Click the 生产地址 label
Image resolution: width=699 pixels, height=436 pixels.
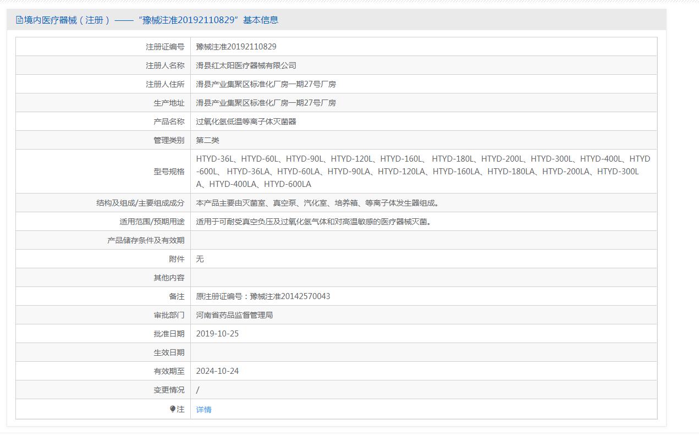(x=169, y=103)
